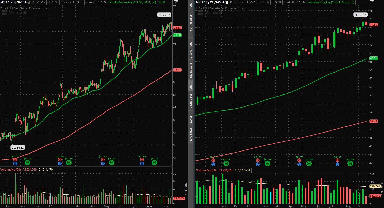
Task: Click the 116.248 volume average bubble on weekly chart
Action: click(x=375, y=186)
